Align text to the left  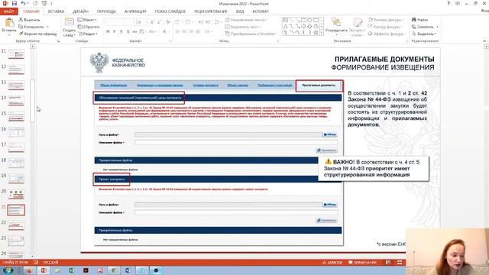tap(177, 31)
